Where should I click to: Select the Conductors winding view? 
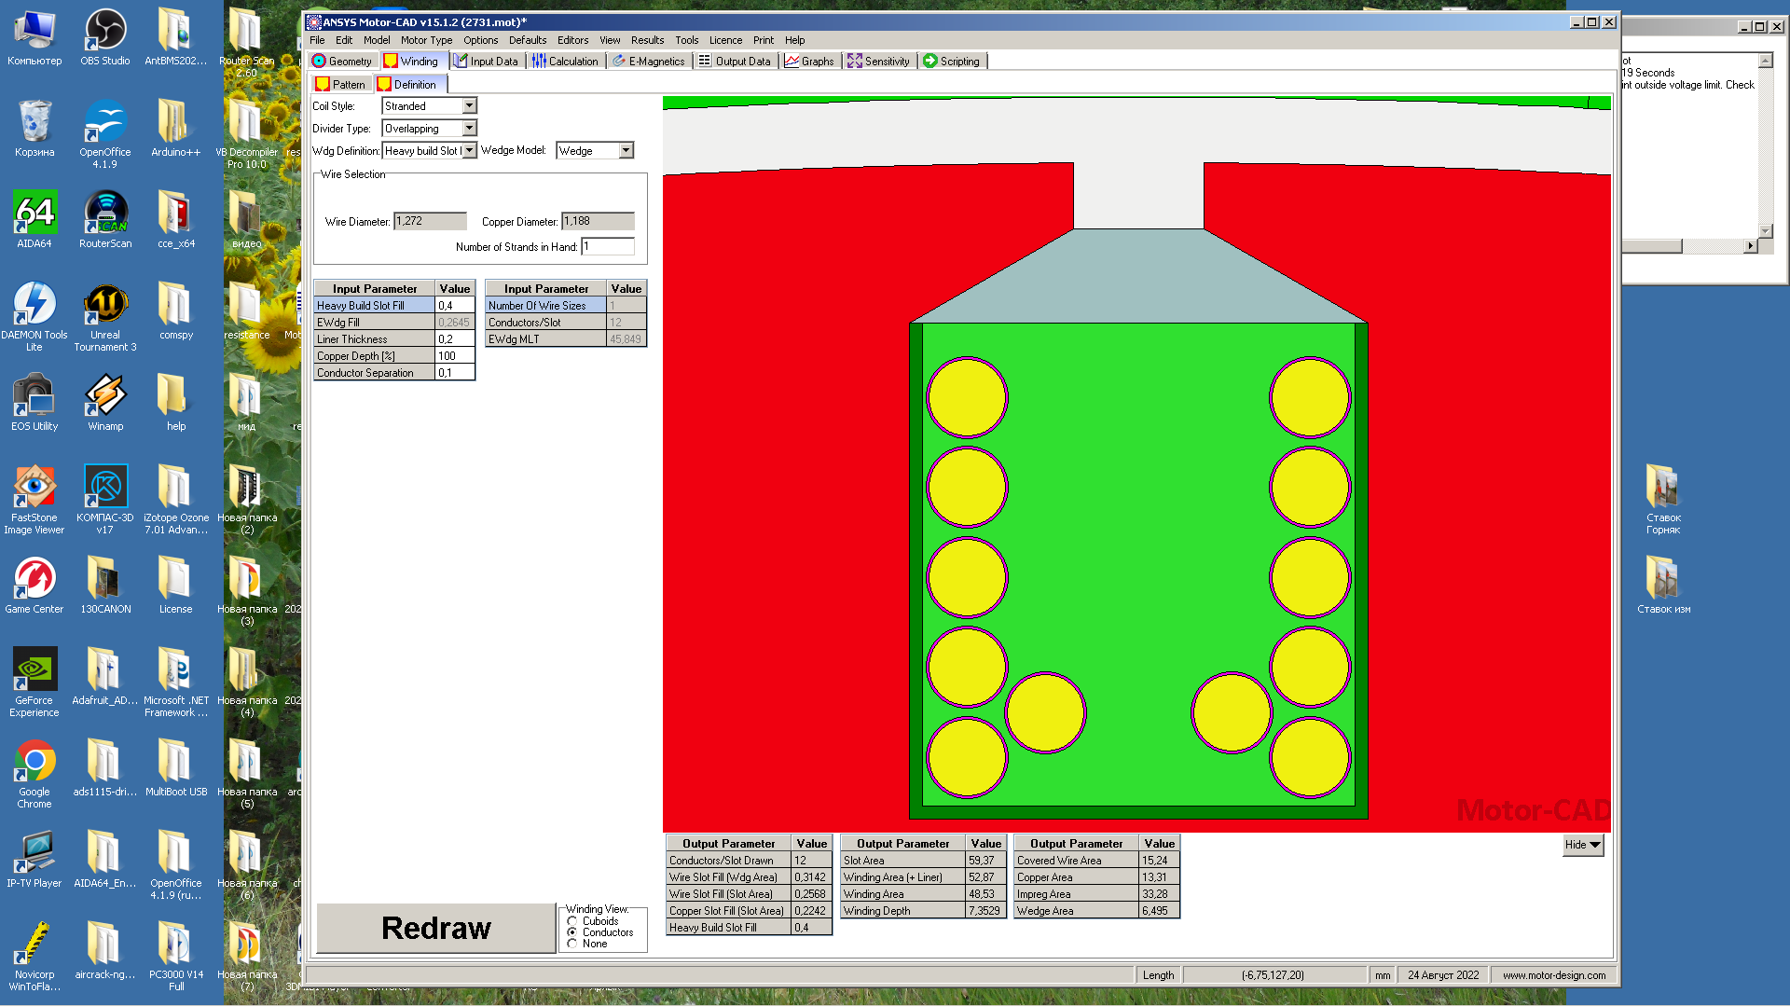click(x=572, y=932)
